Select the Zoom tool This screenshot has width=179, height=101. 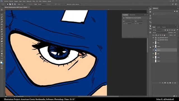[x=2, y=56]
